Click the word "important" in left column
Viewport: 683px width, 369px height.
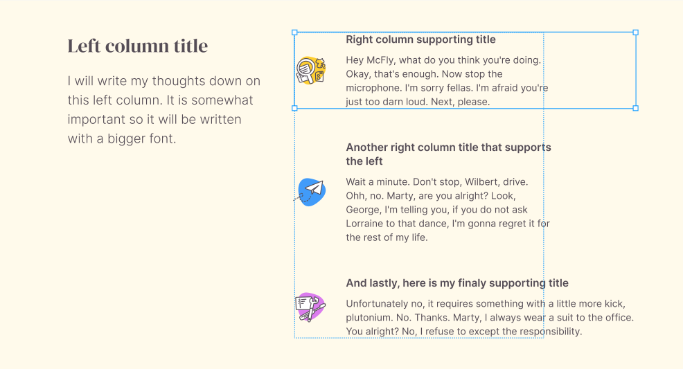95,119
